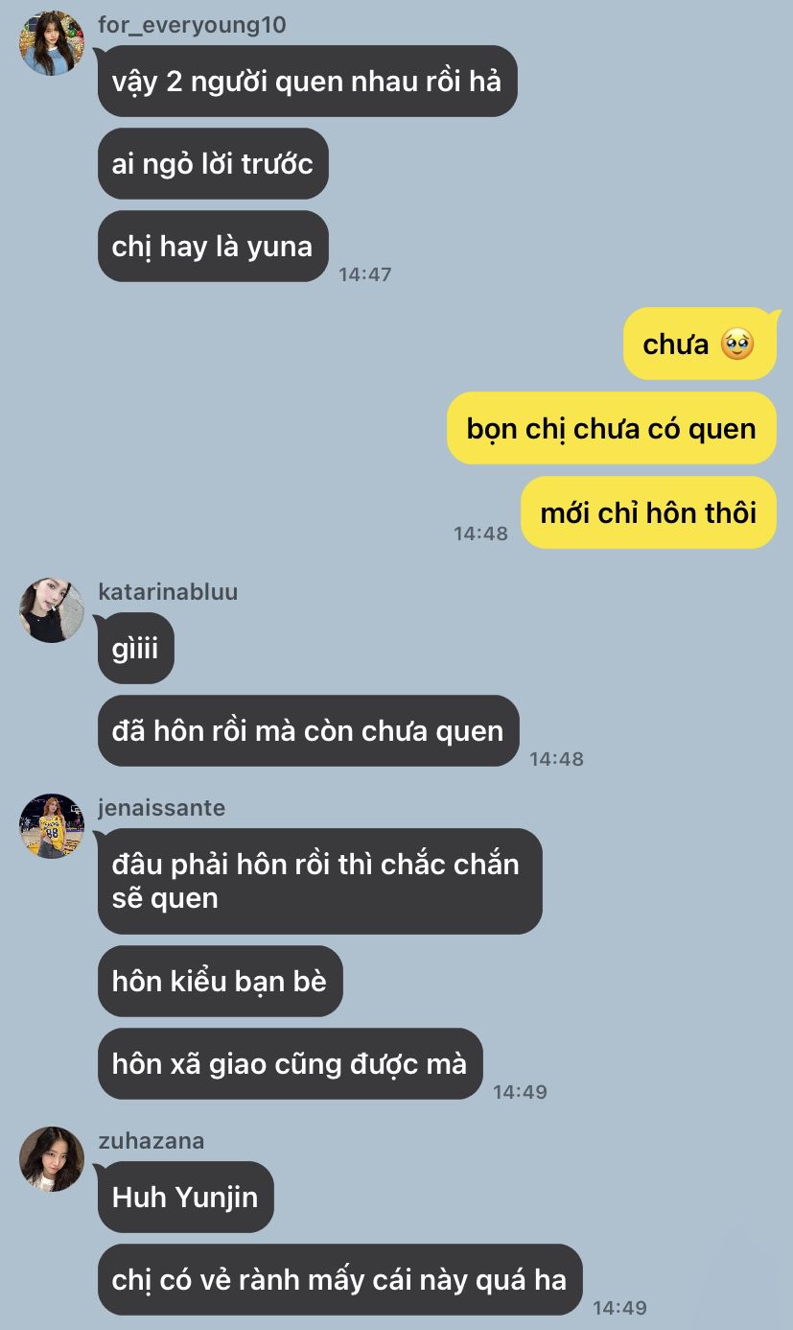The height and width of the screenshot is (1330, 793).
Task: Tap the 'chị hay là yuna' message
Action: click(x=213, y=246)
